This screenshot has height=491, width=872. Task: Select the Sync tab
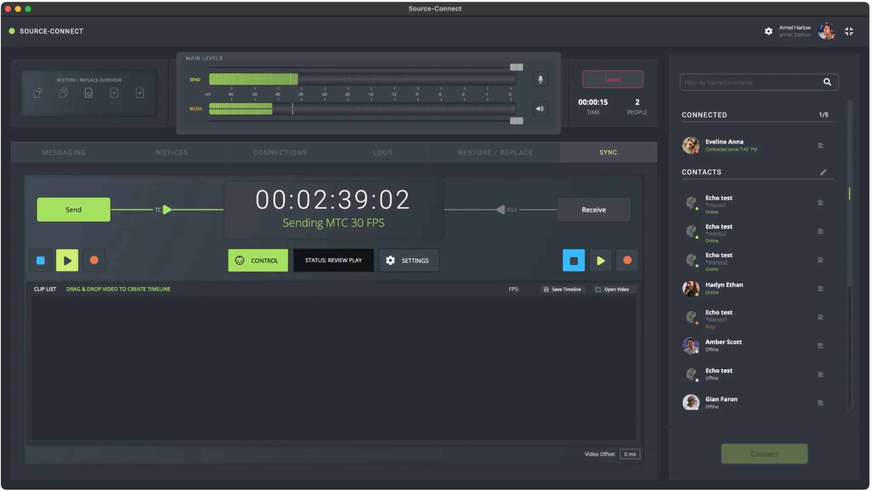(x=608, y=153)
